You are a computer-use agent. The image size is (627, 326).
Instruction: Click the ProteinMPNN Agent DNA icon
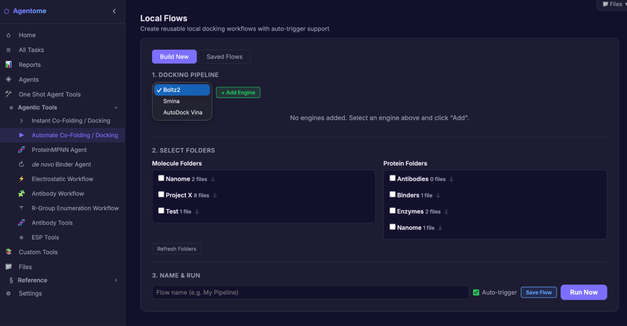coord(21,150)
